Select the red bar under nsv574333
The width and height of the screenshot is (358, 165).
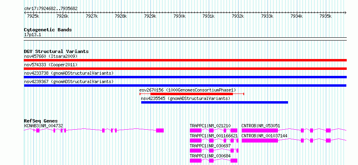tap(185, 69)
